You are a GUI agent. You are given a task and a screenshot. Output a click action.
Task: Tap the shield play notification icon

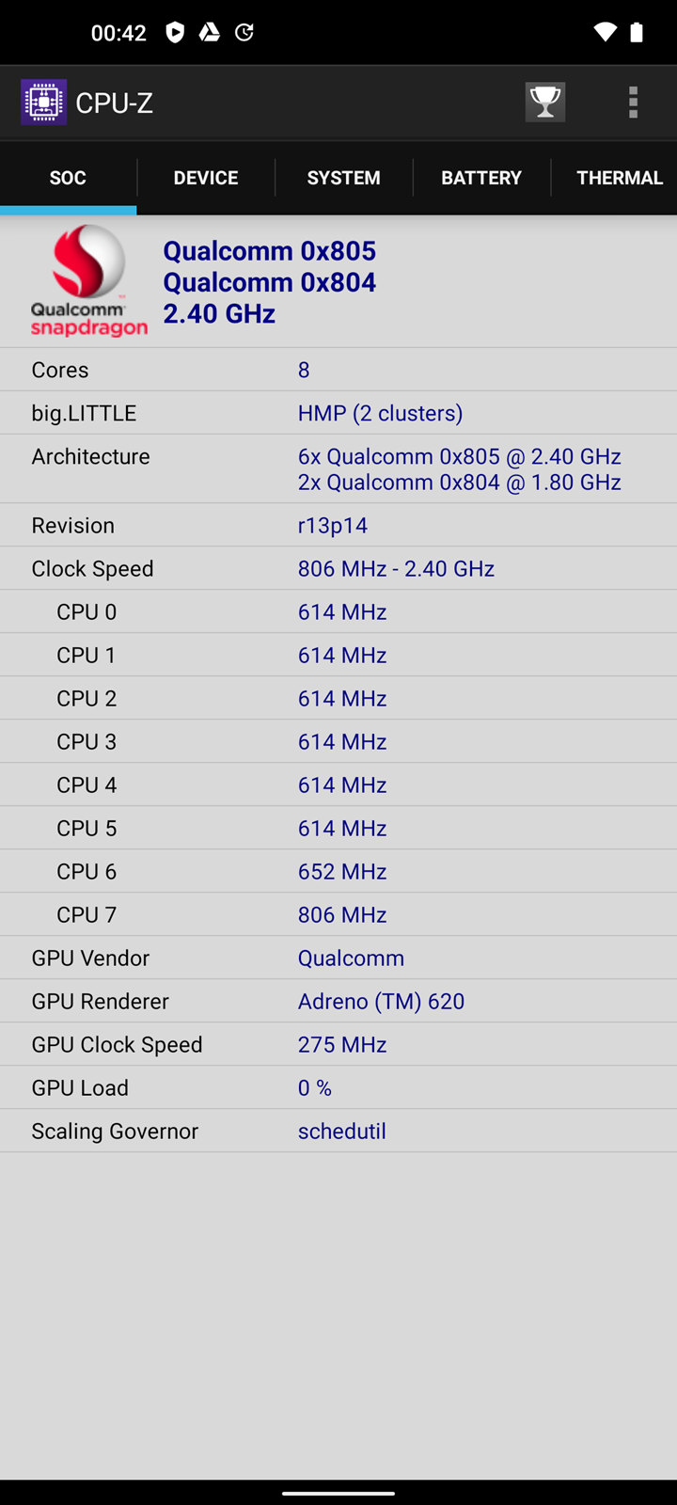(175, 33)
